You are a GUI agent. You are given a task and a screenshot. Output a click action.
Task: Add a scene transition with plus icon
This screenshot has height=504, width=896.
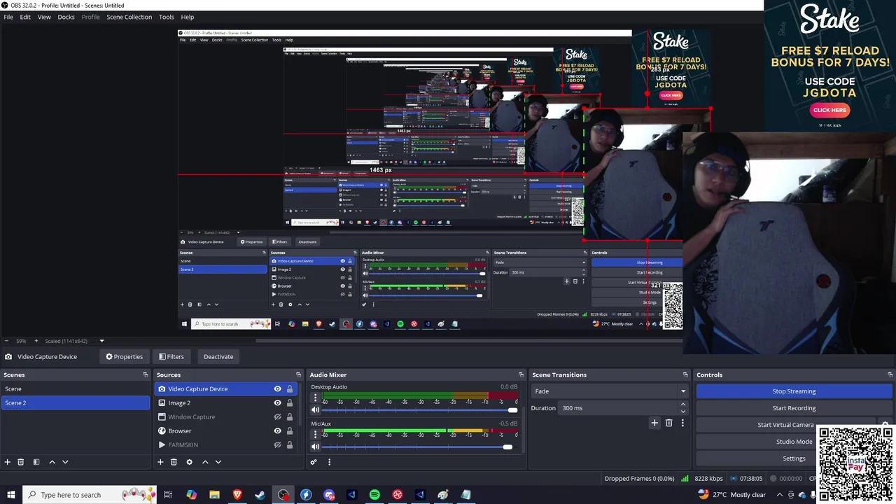coord(654,423)
